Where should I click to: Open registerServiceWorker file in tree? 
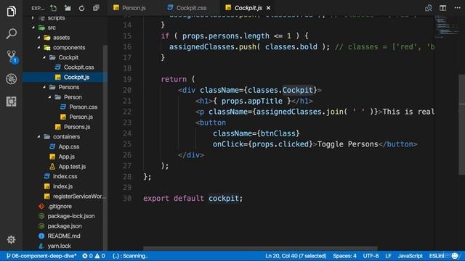[x=79, y=196]
